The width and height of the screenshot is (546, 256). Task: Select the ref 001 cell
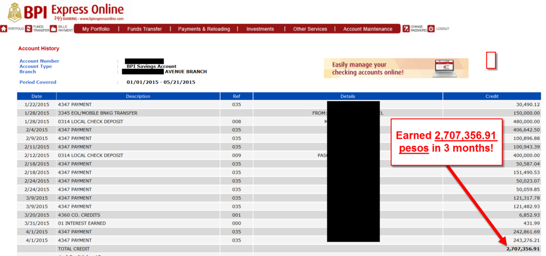click(x=236, y=214)
